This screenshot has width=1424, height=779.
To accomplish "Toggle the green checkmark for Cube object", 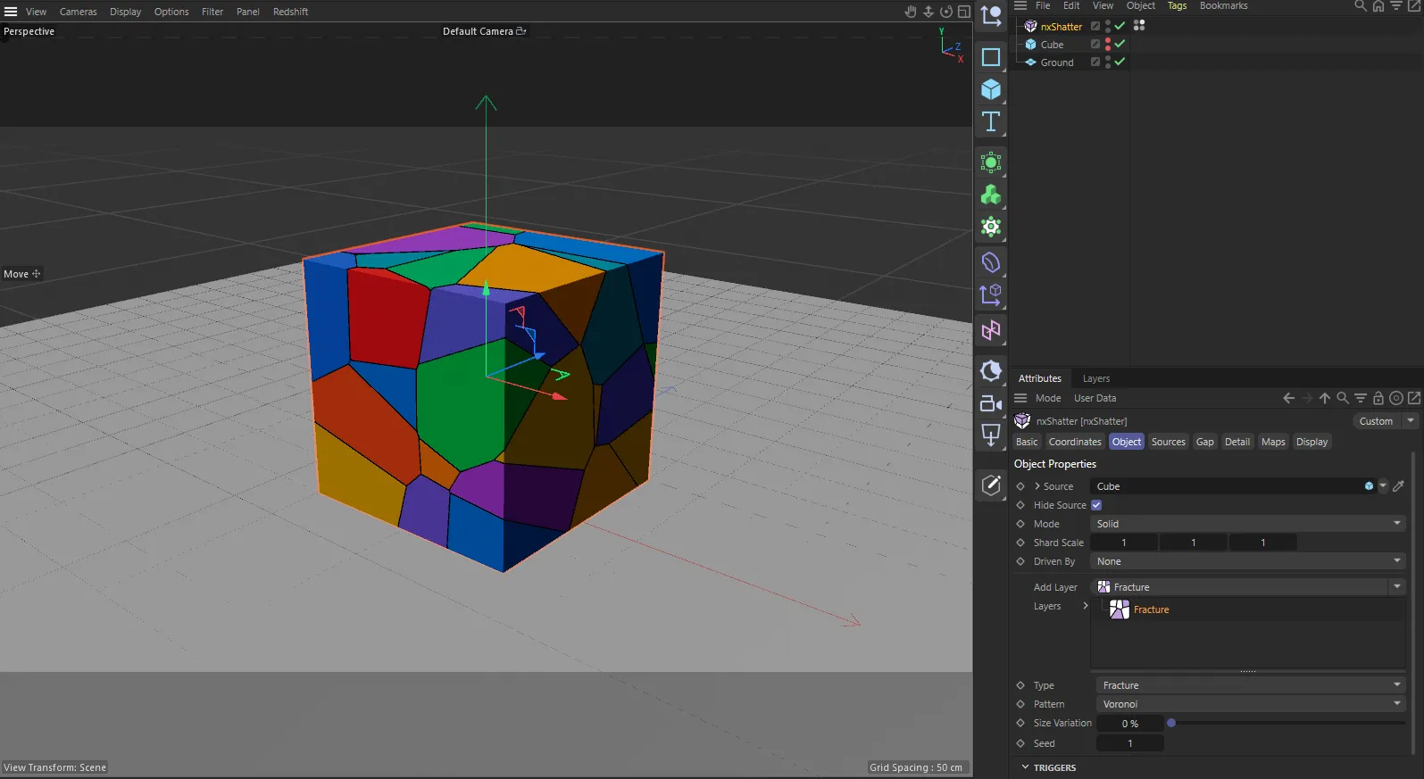I will 1120,44.
